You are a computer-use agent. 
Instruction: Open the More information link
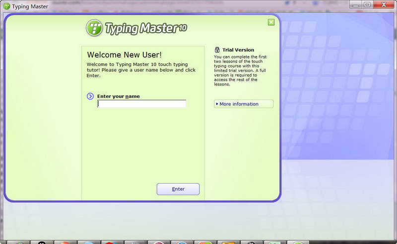tap(244, 104)
